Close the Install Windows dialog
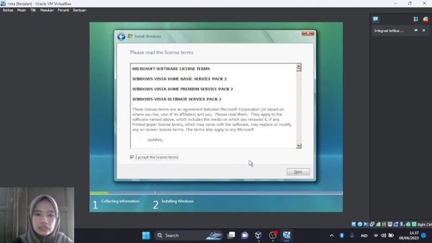 tap(308, 33)
